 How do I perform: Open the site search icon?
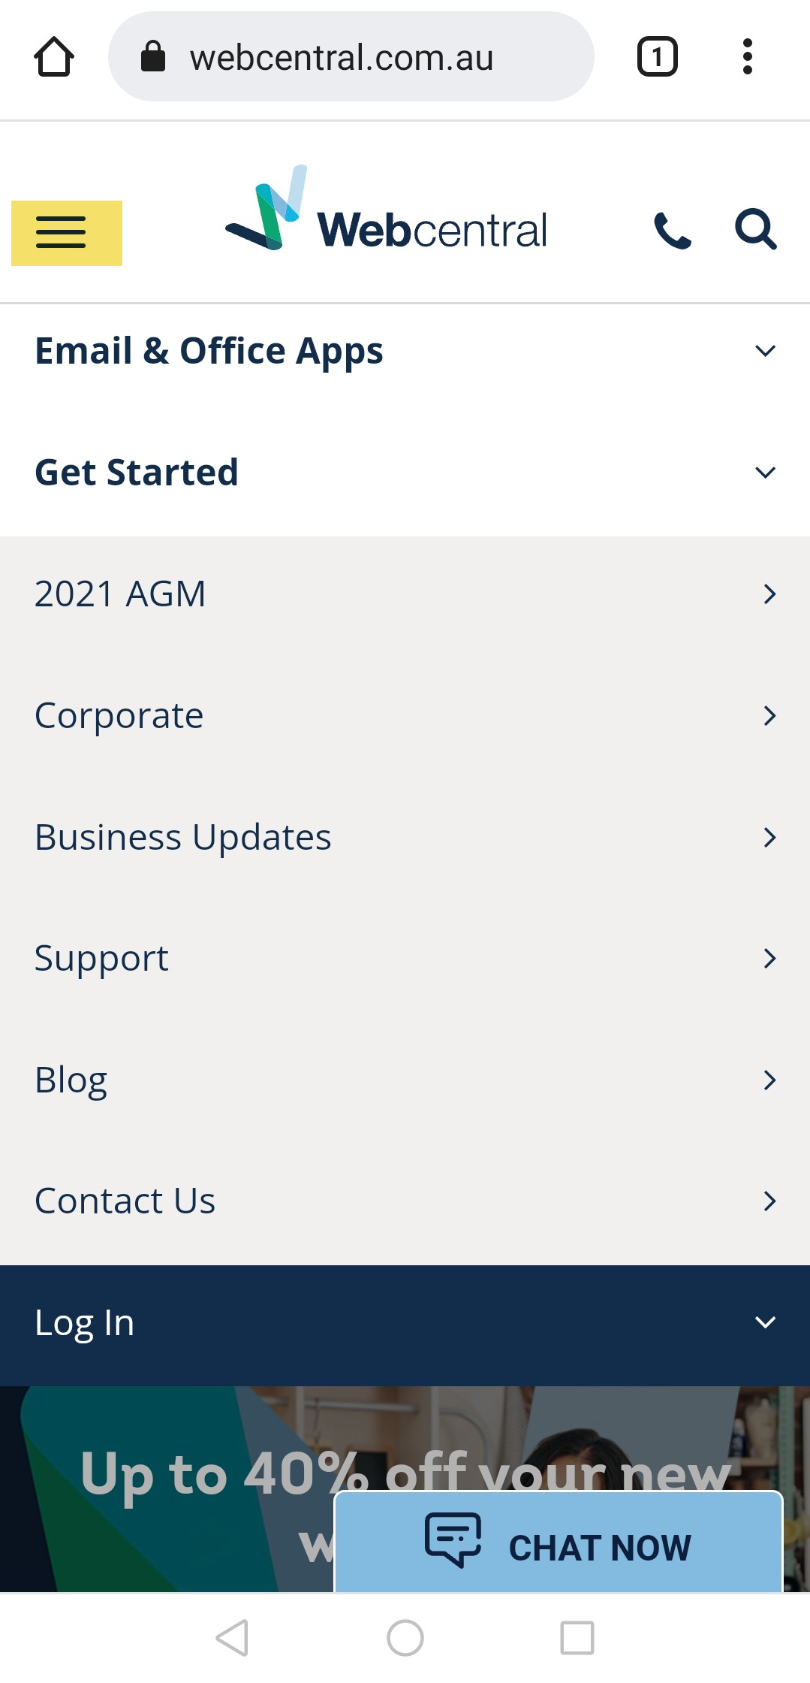755,229
